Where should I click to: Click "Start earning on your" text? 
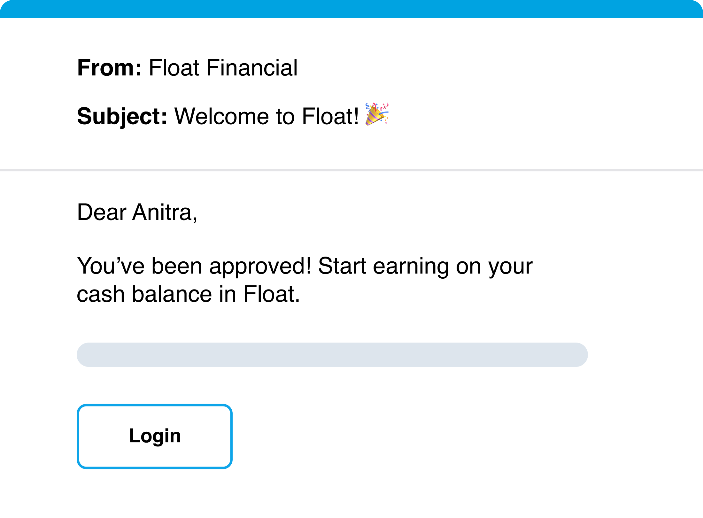click(x=425, y=266)
